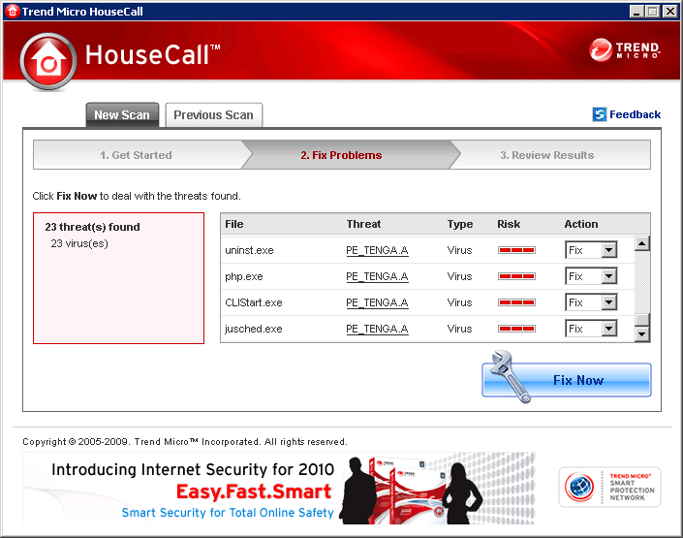
Task: Select the CLIStart.exe file row
Action: pyautogui.click(x=428, y=302)
